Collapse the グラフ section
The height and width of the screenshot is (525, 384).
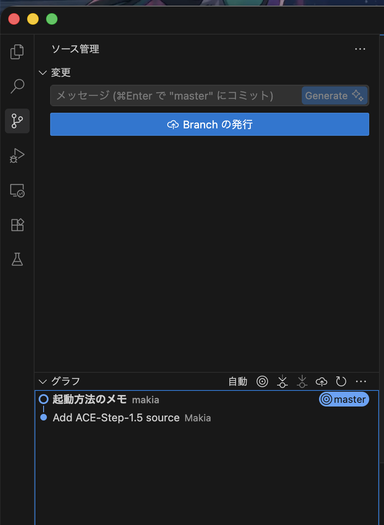pyautogui.click(x=43, y=381)
